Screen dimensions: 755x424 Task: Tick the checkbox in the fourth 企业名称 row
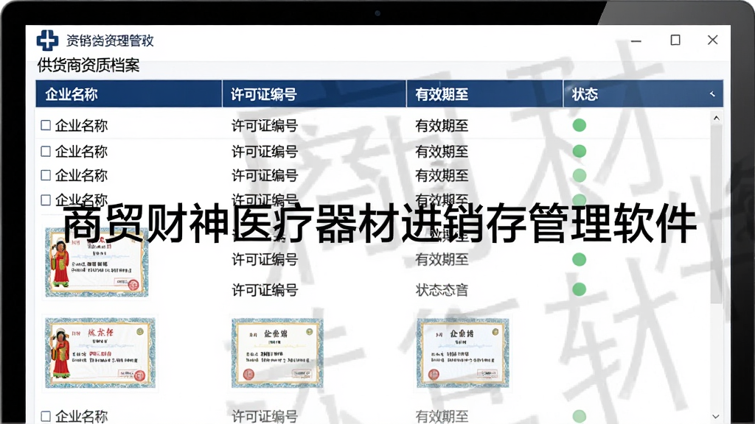coord(46,199)
